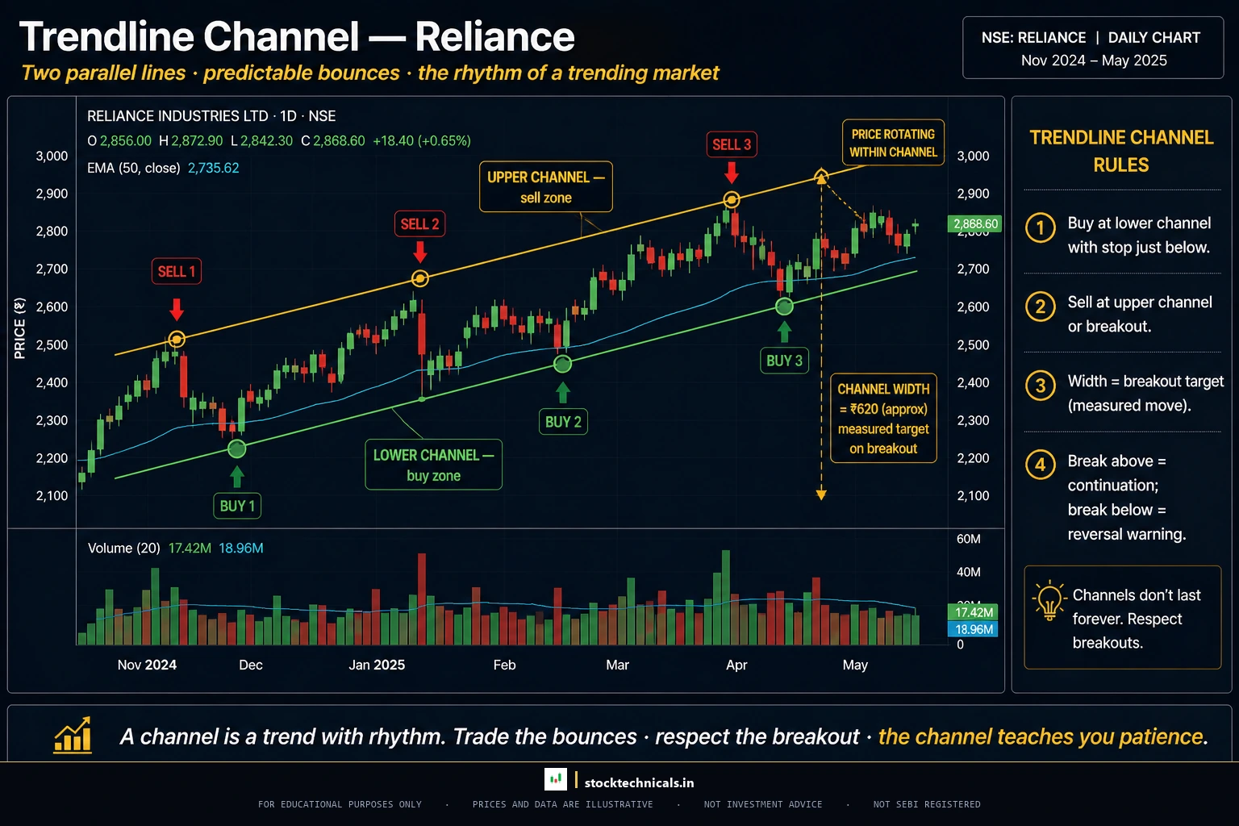Screen dimensions: 1239x826
Task: Click the UPPER CHANNEL sell zone callout
Action: tap(546, 187)
